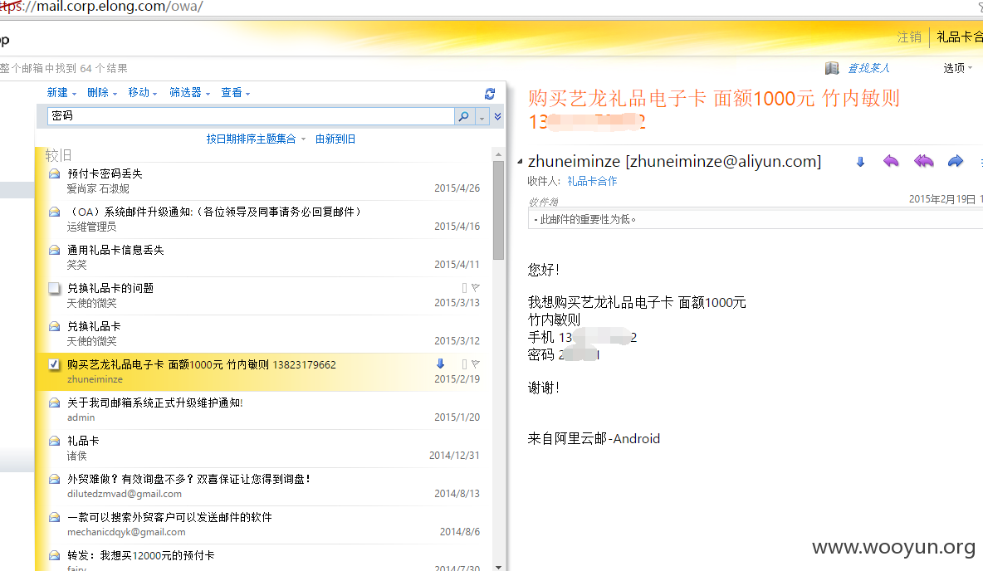Open the 选项 options dropdown
This screenshot has width=983, height=571.
pos(958,68)
